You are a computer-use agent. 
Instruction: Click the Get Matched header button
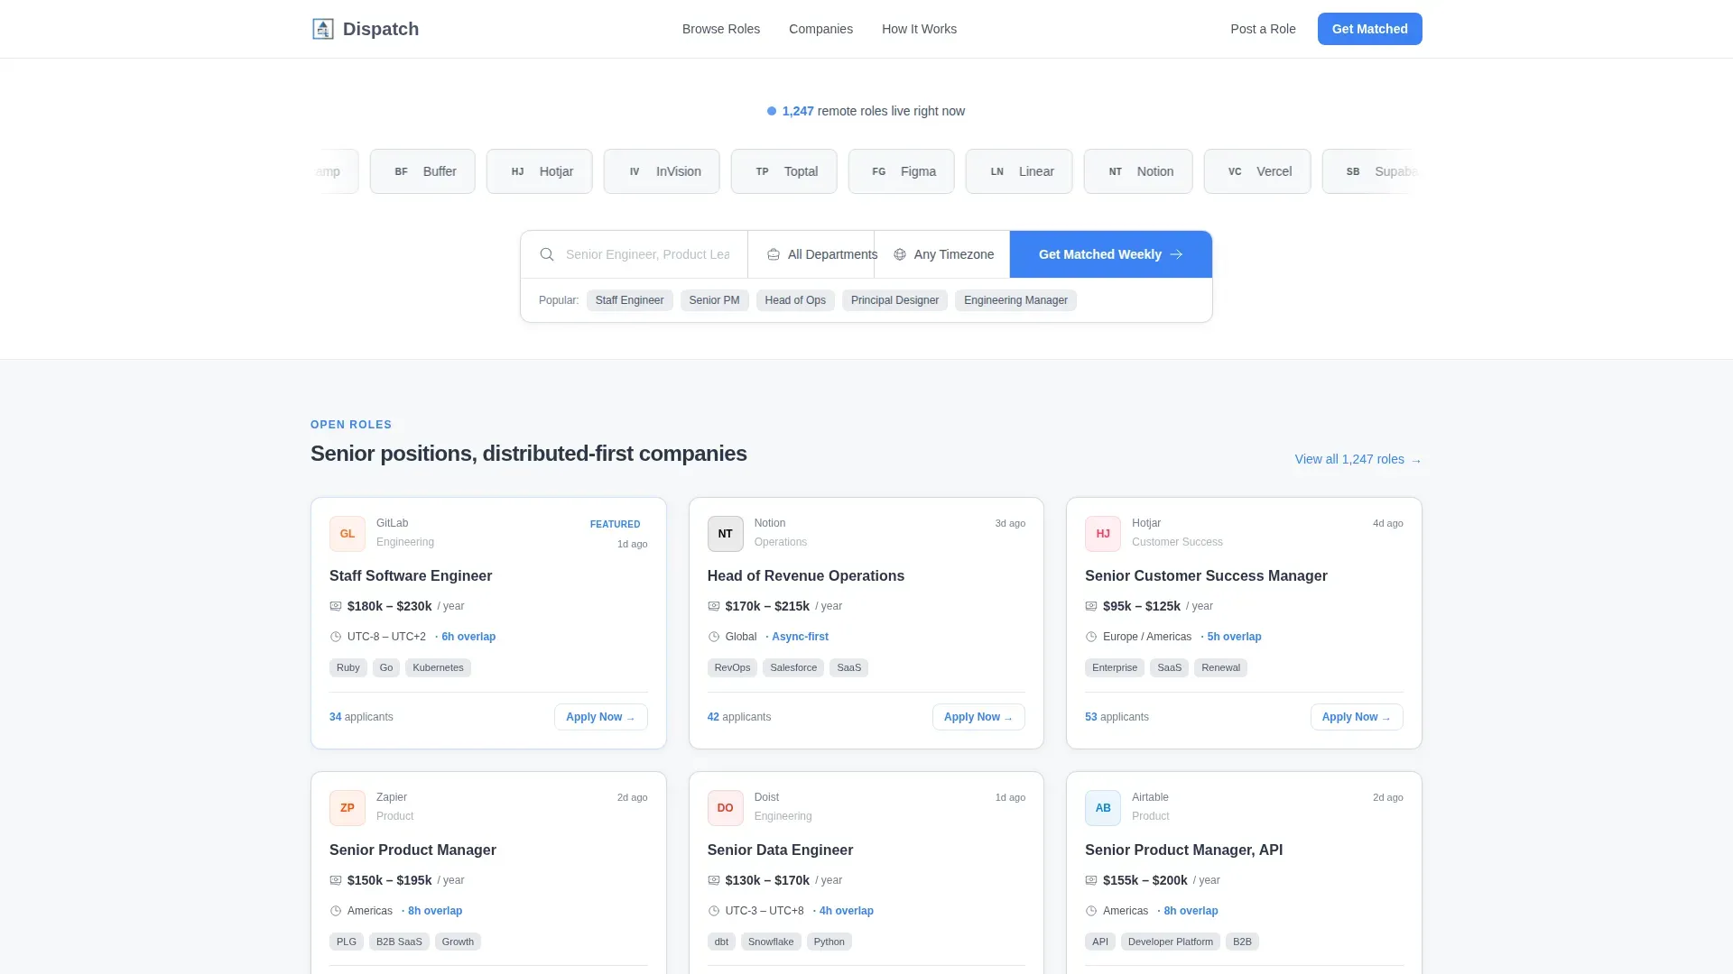coord(1369,29)
